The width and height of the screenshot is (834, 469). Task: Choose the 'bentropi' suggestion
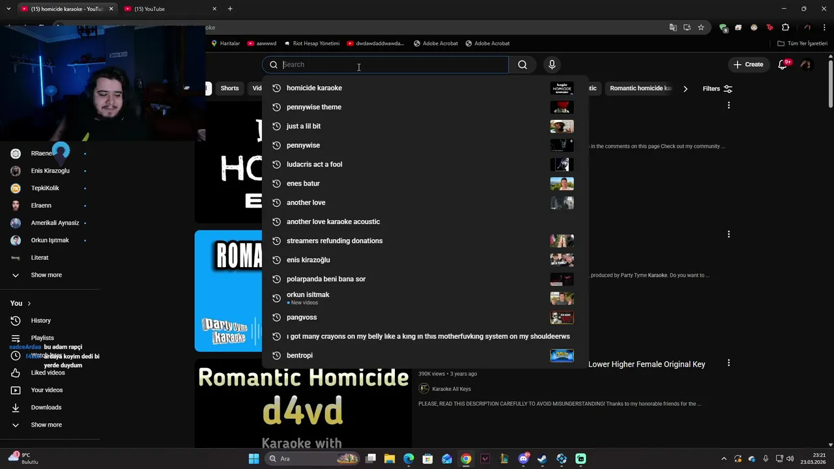(425, 356)
